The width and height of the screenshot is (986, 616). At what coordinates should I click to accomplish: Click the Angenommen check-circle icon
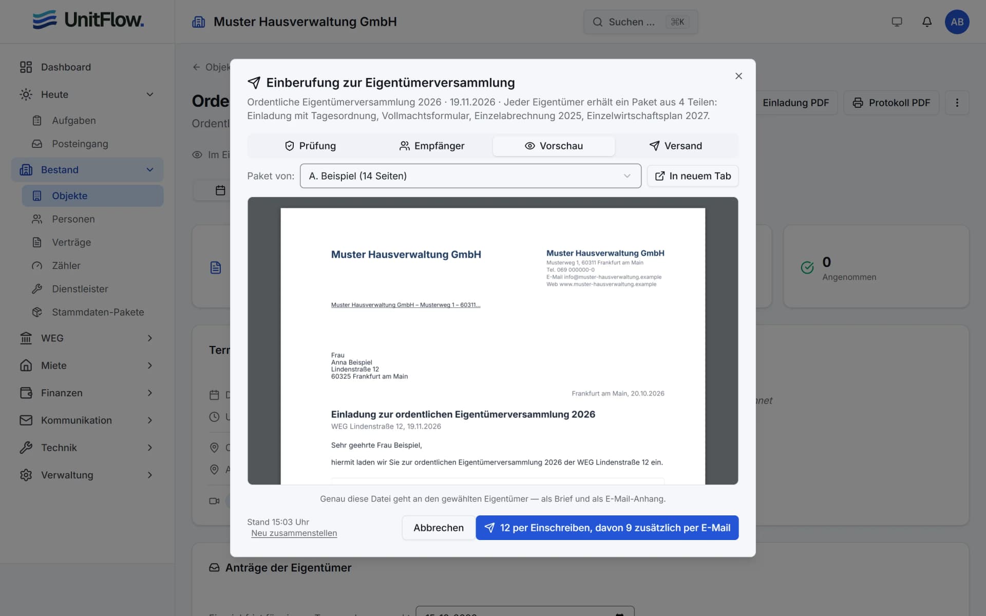point(807,267)
